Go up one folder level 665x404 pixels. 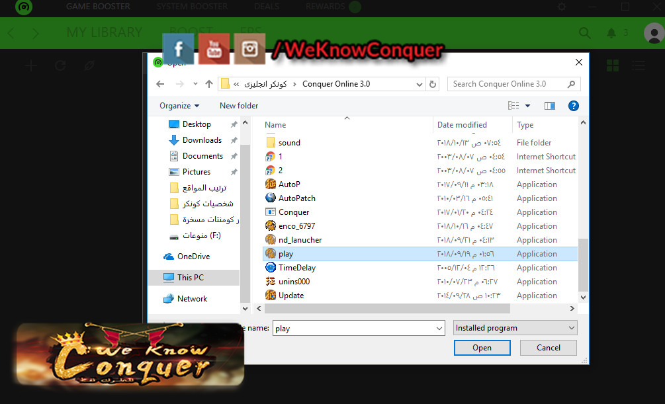tap(208, 84)
